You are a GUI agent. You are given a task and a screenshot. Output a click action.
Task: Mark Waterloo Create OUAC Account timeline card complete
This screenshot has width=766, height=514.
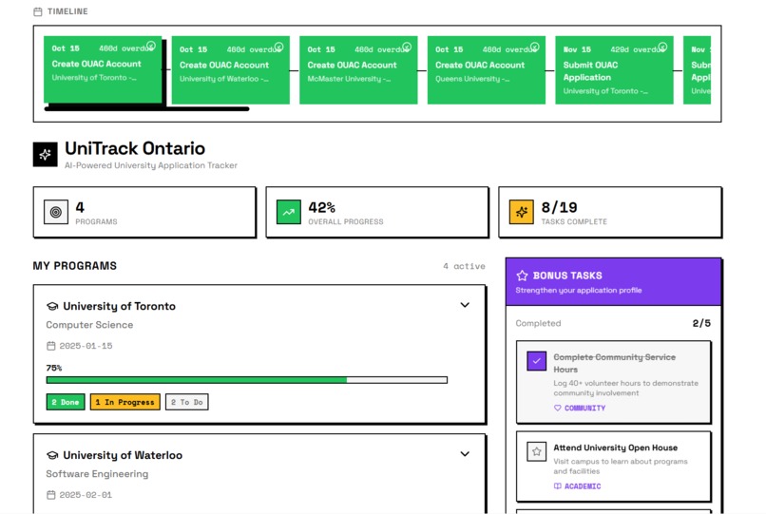tap(279, 47)
